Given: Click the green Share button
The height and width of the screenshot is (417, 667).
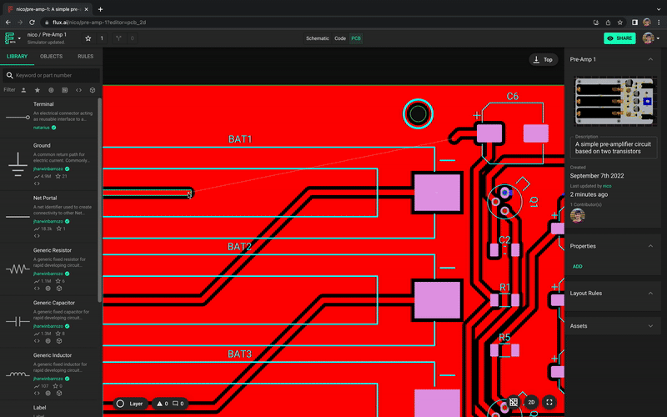Looking at the screenshot, I should 619,38.
